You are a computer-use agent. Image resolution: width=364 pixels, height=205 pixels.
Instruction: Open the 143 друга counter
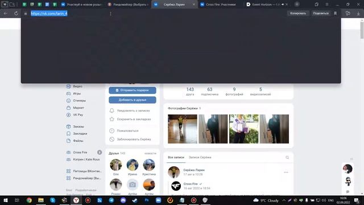[x=190, y=91]
